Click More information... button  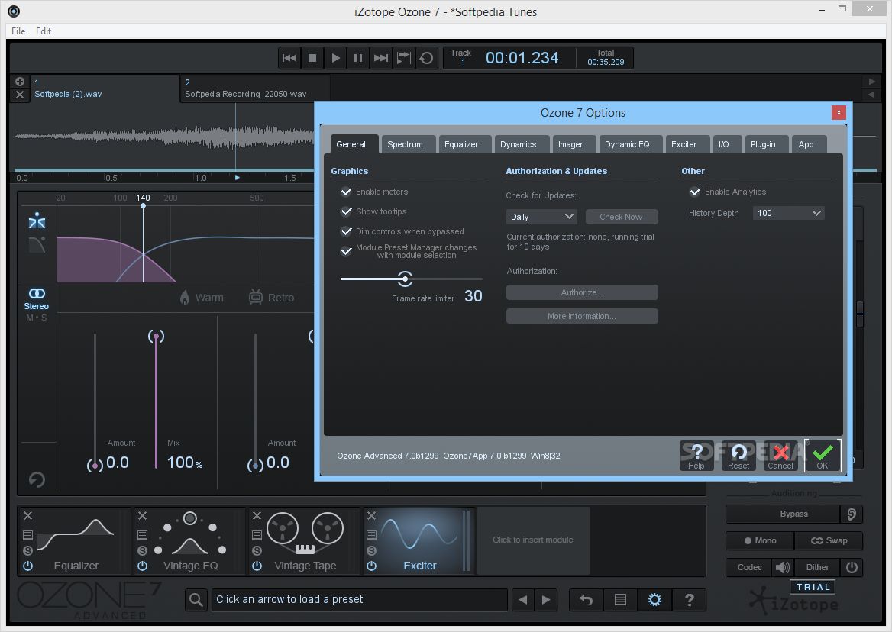click(x=582, y=316)
